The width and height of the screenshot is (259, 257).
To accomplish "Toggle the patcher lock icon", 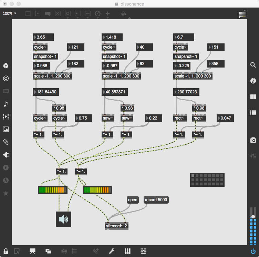I will pos(6,251).
